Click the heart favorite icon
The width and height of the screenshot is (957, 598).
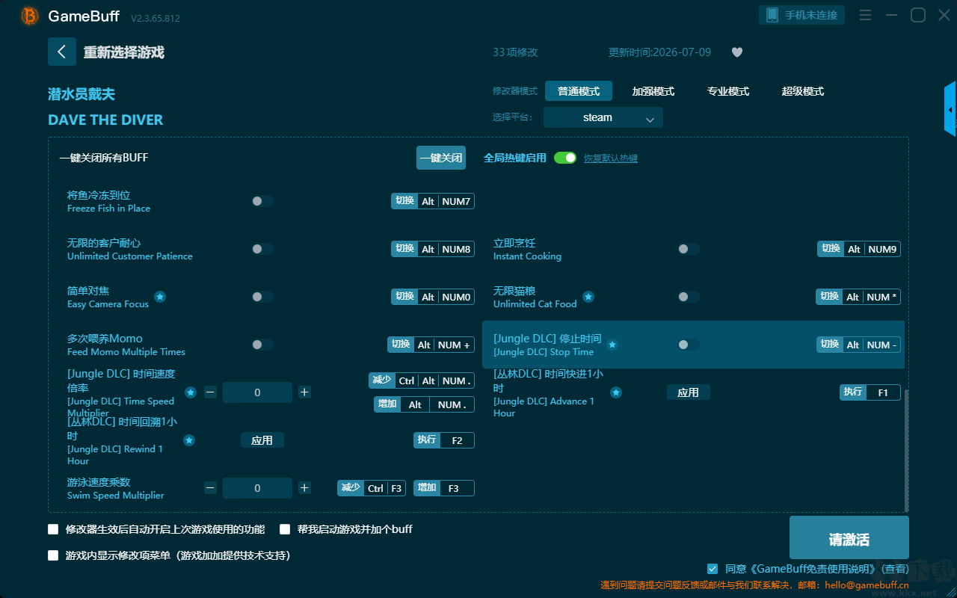click(737, 52)
